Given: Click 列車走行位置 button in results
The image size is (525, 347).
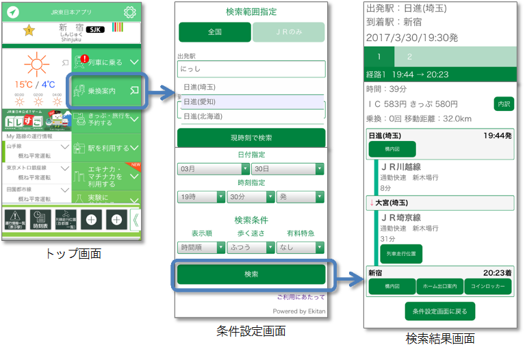Looking at the screenshot, I should click(401, 254).
